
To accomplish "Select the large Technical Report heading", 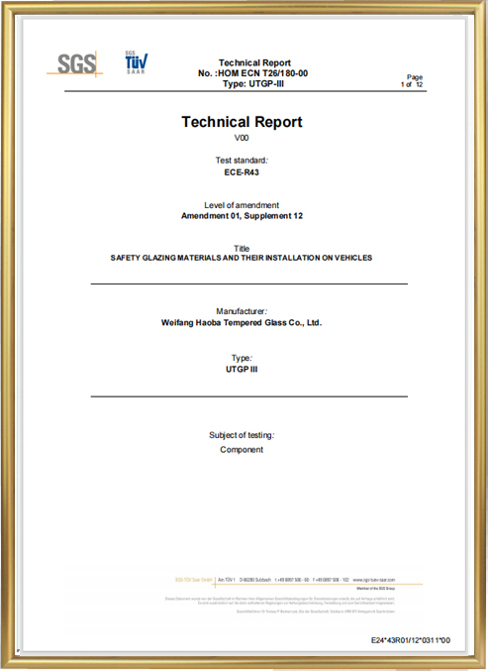I will [x=242, y=122].
